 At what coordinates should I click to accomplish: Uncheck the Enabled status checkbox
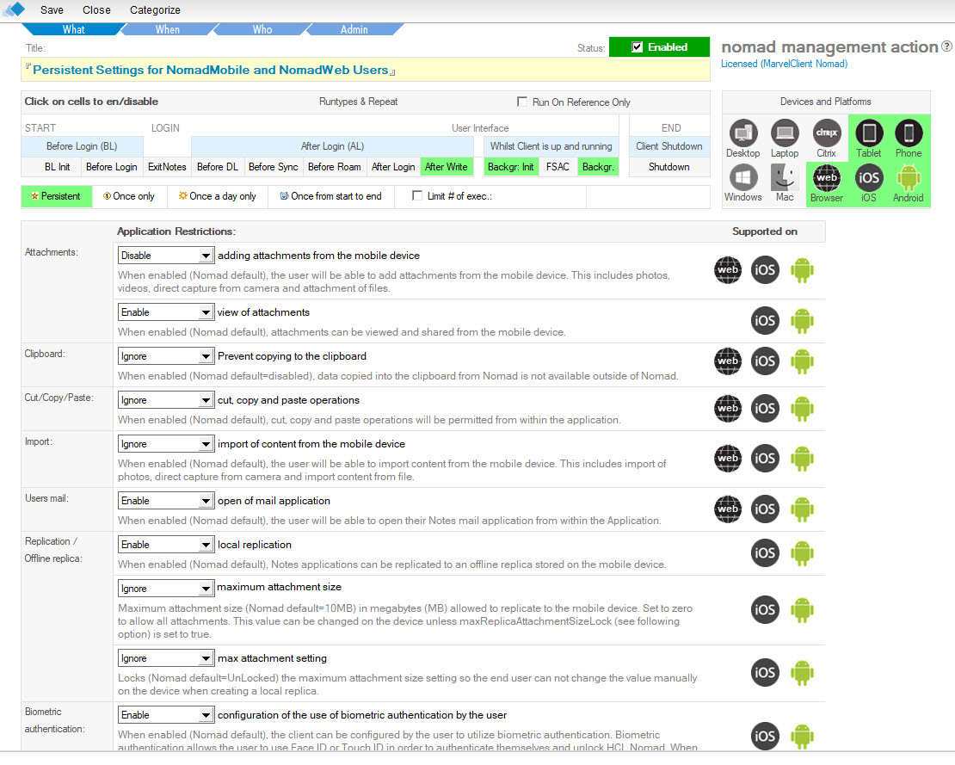click(x=637, y=47)
